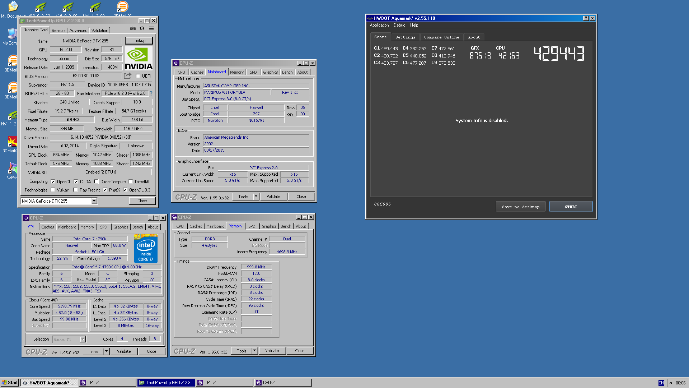Open the SPD tab in Mainboard CPU-Z window
This screenshot has height=388, width=689.
(x=253, y=72)
